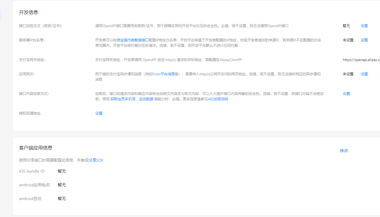Click the 接口加签方式（密钥/证书） label

(41, 26)
